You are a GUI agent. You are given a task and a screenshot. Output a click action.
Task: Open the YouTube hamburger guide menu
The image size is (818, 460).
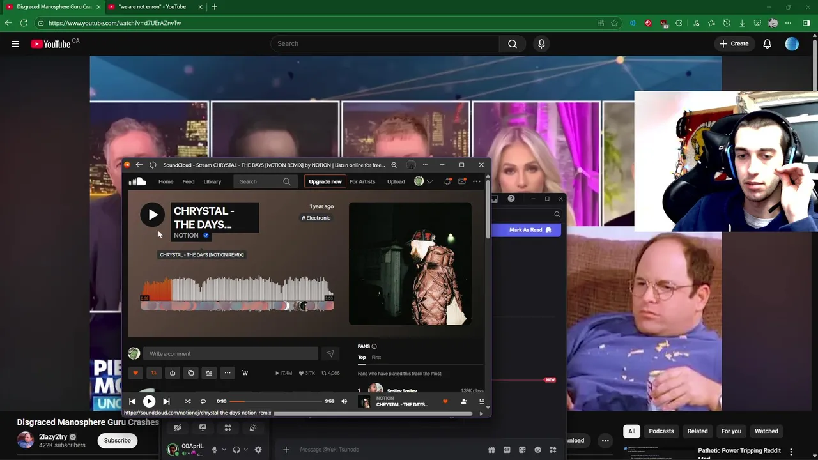point(15,43)
